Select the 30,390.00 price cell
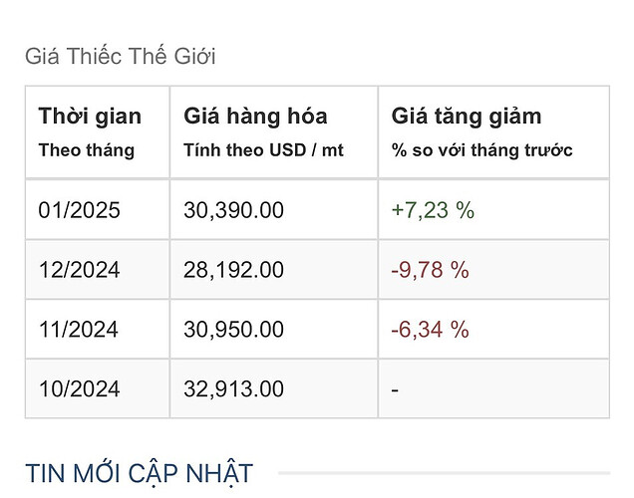The height and width of the screenshot is (498, 634). tap(234, 209)
